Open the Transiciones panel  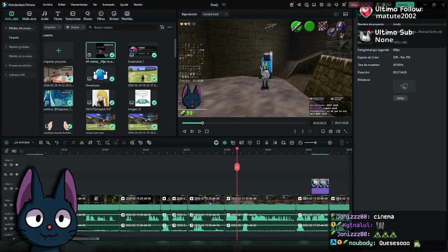click(x=73, y=16)
